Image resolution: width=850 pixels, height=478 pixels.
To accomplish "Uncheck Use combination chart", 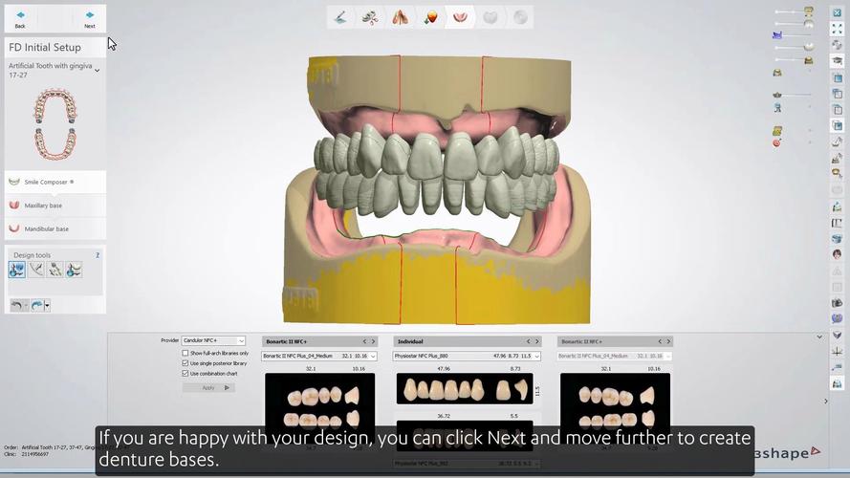I will (x=185, y=373).
